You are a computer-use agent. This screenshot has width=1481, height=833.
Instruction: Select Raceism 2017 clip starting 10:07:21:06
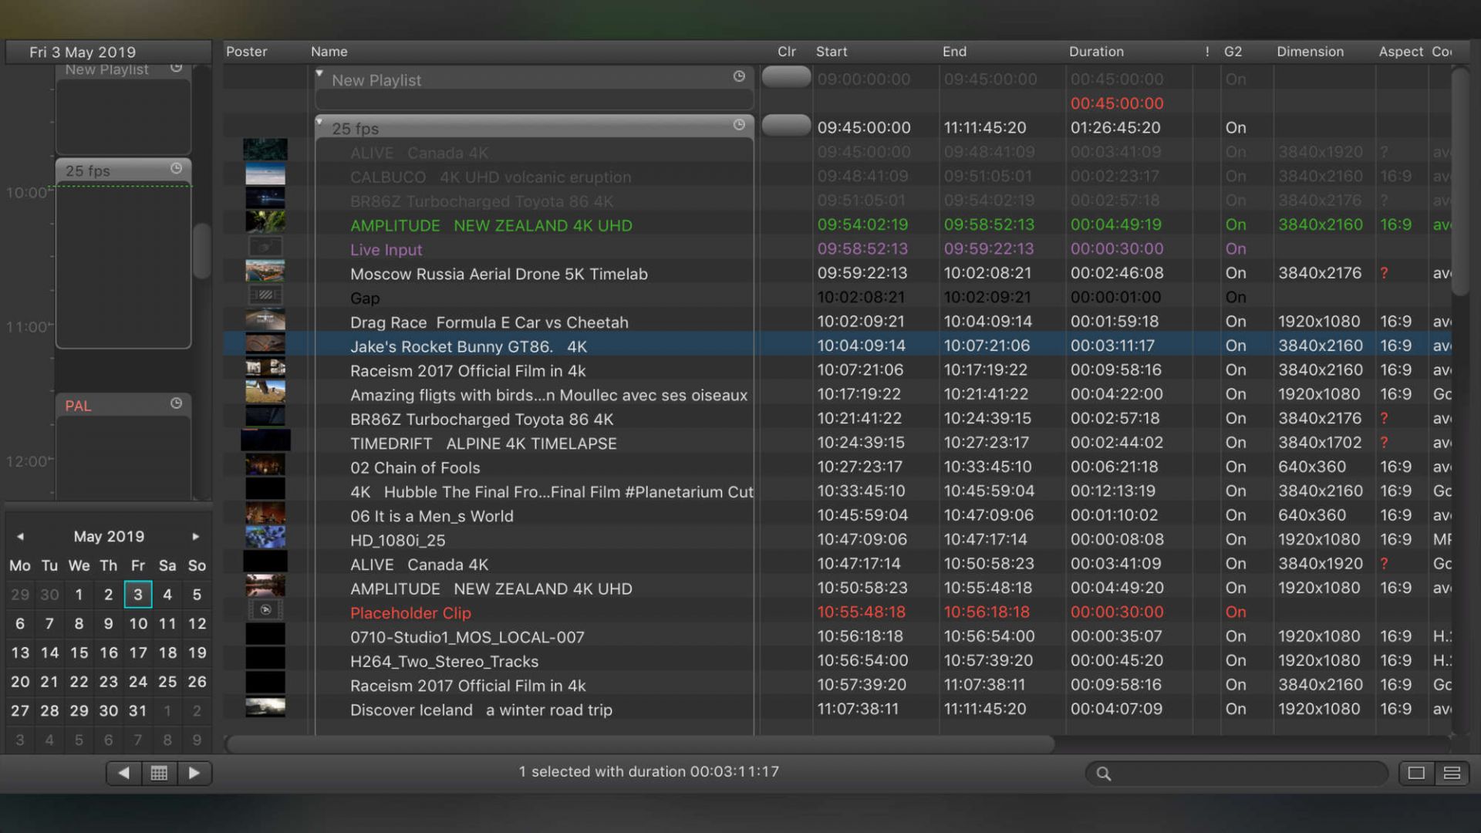click(467, 371)
